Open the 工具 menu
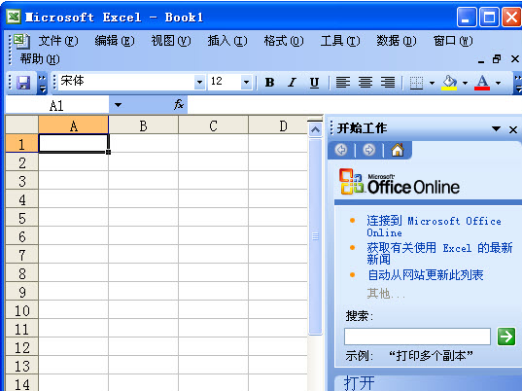 (x=340, y=41)
